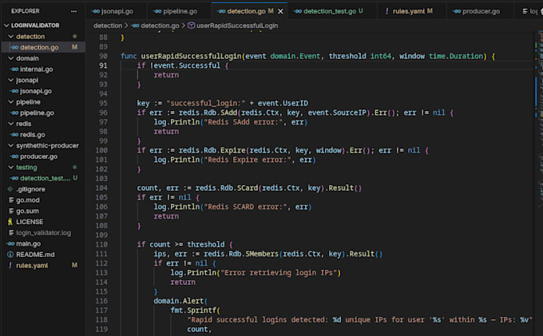Viewport: 543px width, 336px height.
Task: Click the Go icon on the jsonapi.go tab
Action: [96, 11]
